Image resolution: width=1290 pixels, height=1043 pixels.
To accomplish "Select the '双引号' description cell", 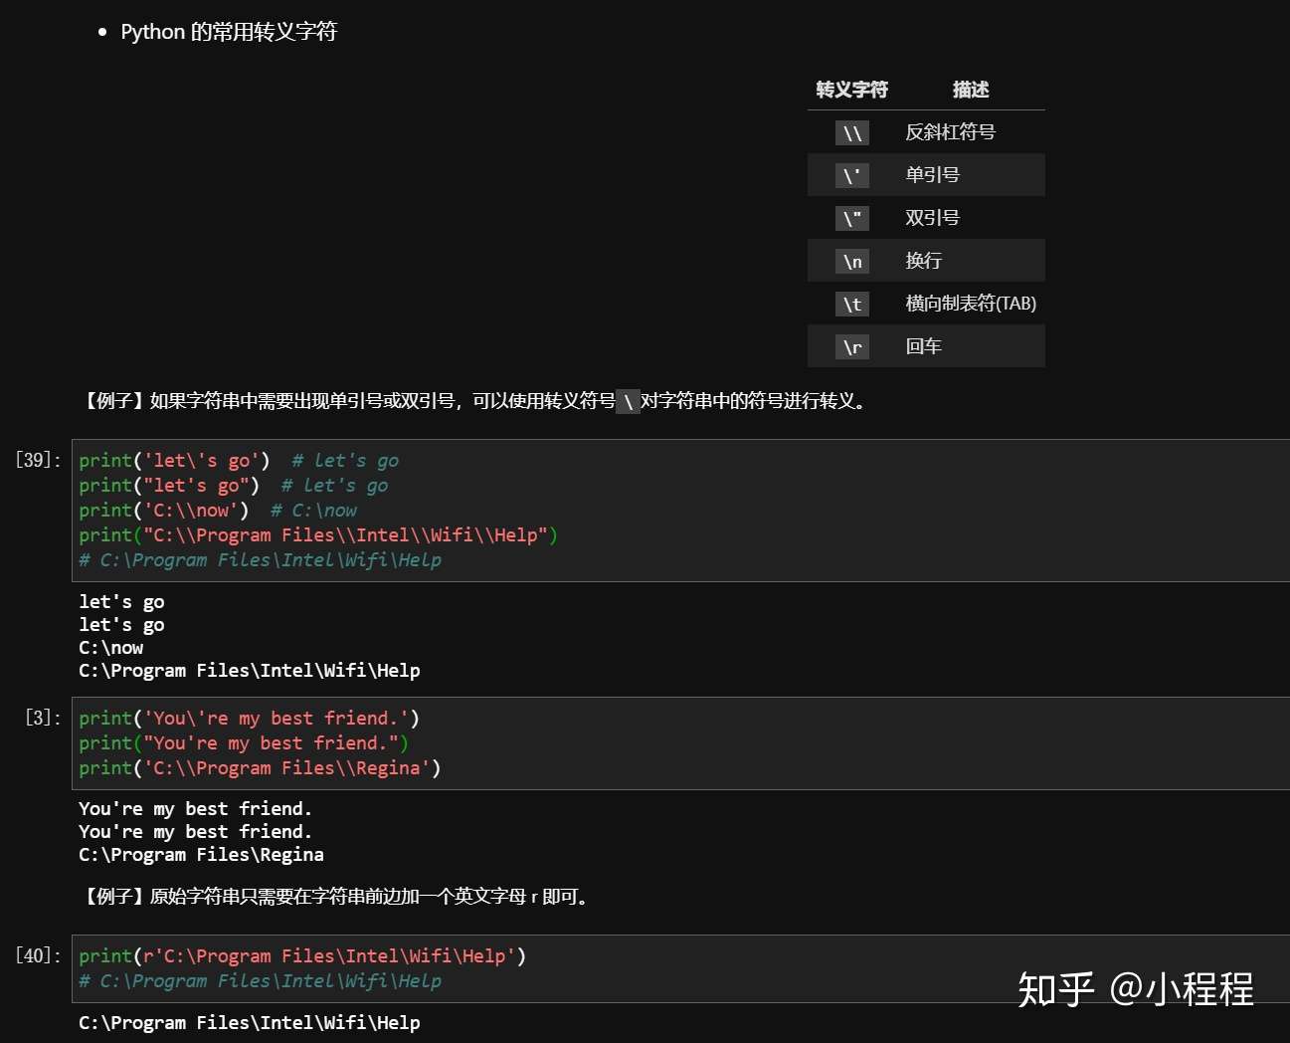I will 932,218.
